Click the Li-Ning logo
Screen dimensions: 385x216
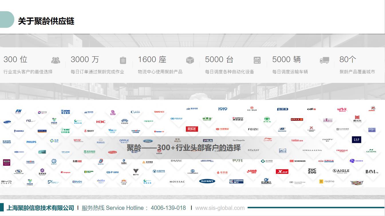tap(268, 140)
